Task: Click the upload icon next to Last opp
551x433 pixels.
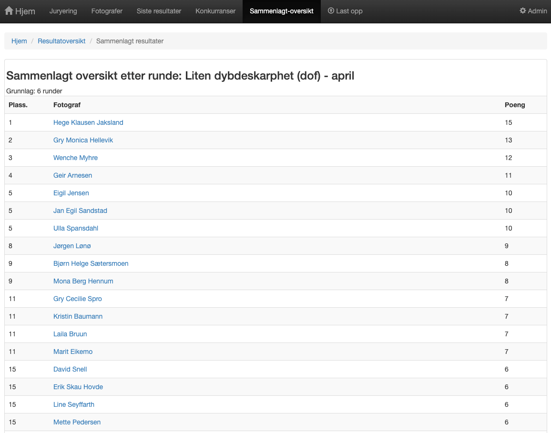Action: coord(331,10)
